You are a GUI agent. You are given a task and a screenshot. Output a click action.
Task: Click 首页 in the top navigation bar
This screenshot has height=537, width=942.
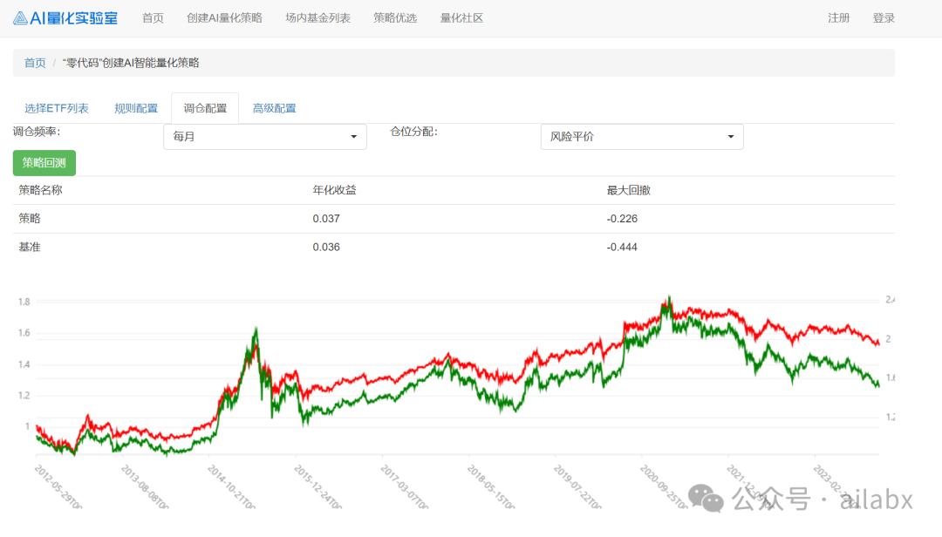click(153, 17)
